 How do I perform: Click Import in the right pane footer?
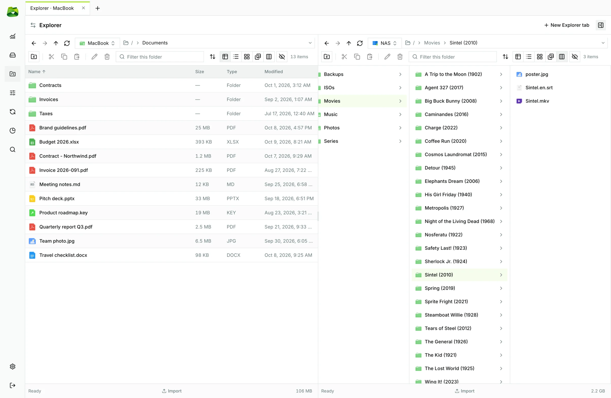pos(464,391)
